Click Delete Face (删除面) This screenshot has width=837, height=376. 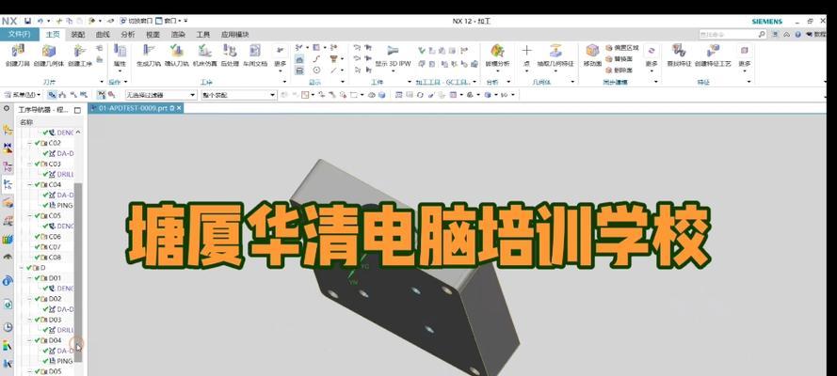619,70
